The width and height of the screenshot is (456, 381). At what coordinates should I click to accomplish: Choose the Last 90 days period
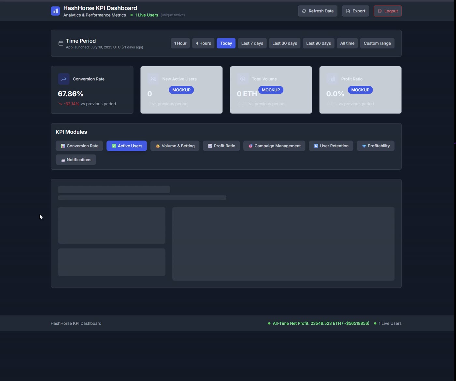click(x=319, y=43)
